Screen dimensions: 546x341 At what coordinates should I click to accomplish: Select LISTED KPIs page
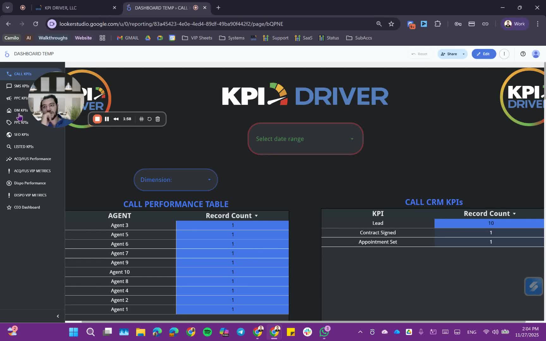tap(24, 147)
